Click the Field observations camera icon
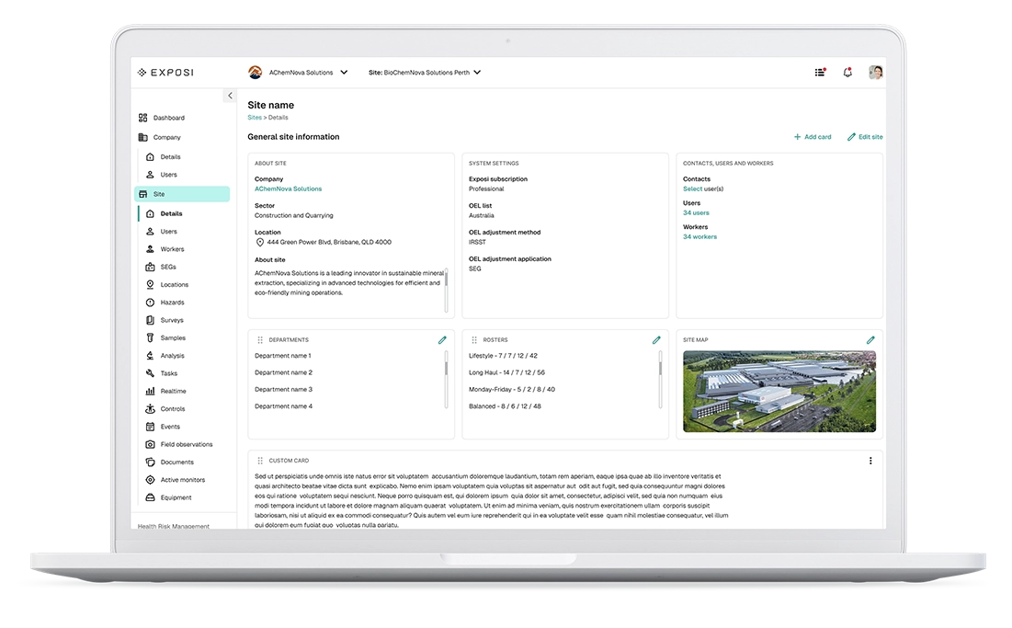Viewport: 1012px width, 628px height. click(x=150, y=444)
